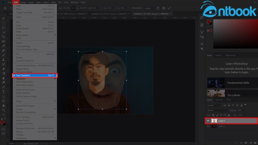Select the Move tool
Image resolution: width=258 pixels, height=145 pixels.
tap(4, 18)
